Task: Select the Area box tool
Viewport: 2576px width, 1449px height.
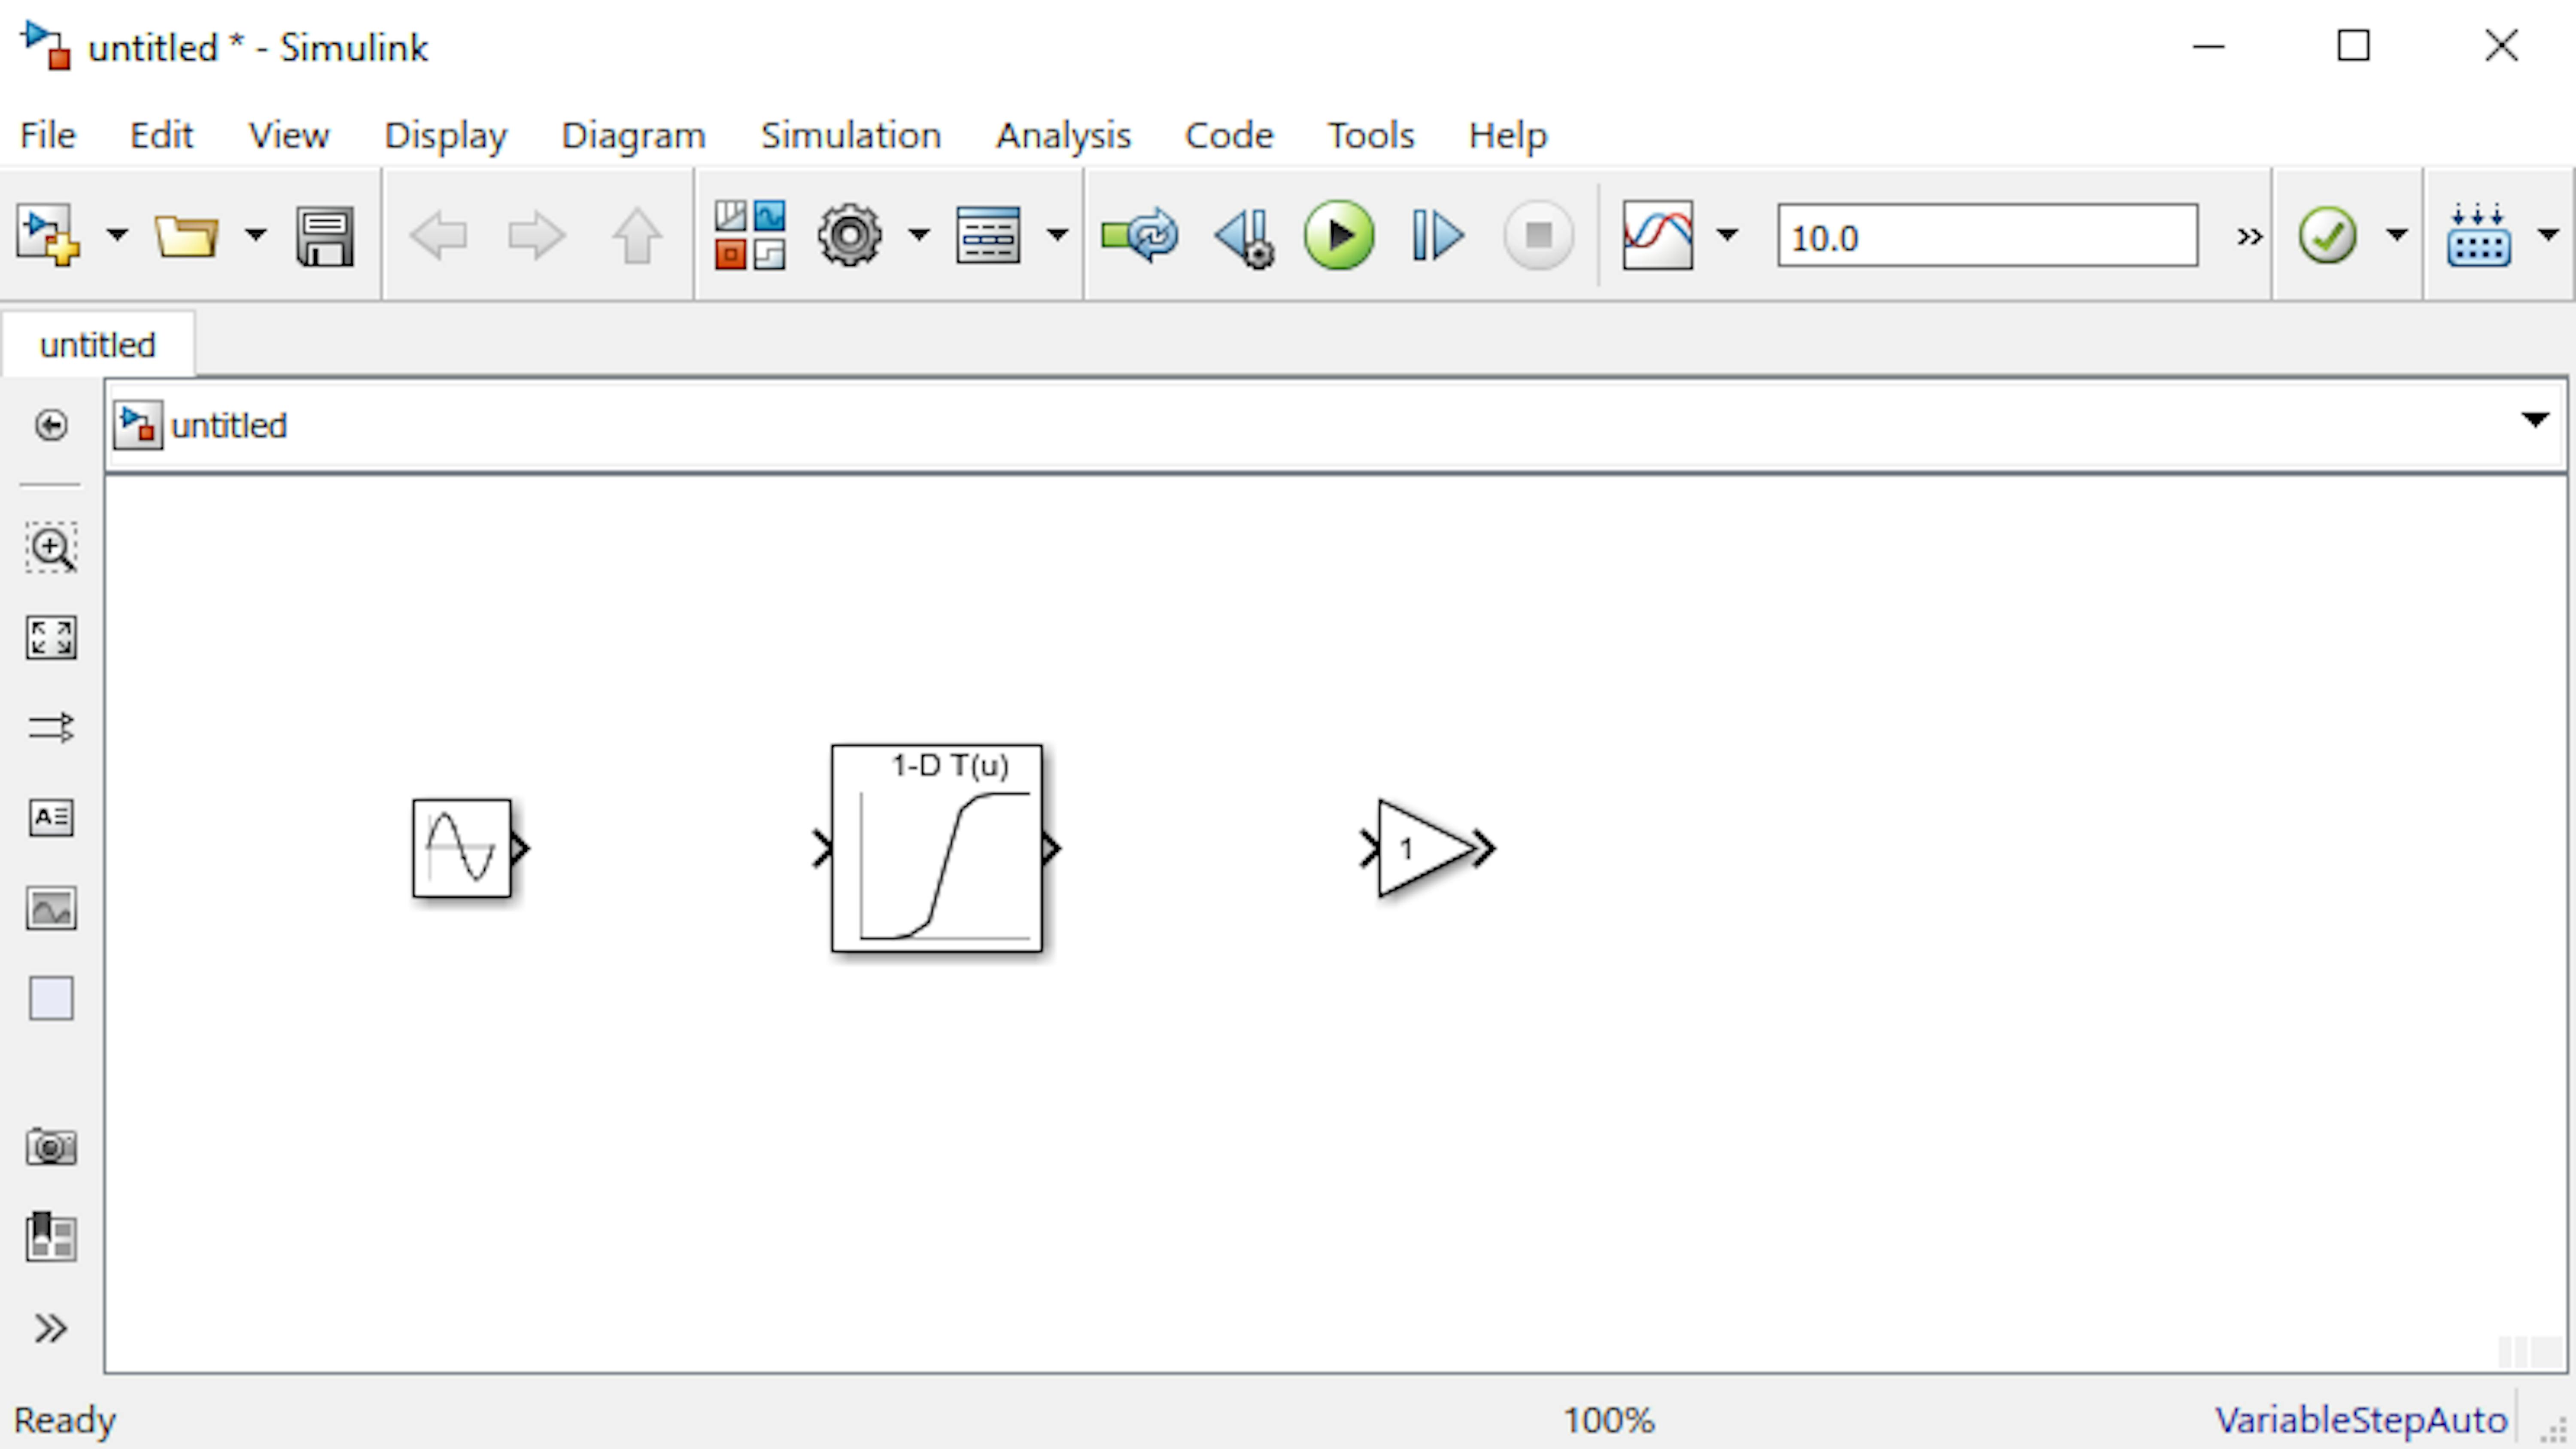Action: (51, 998)
